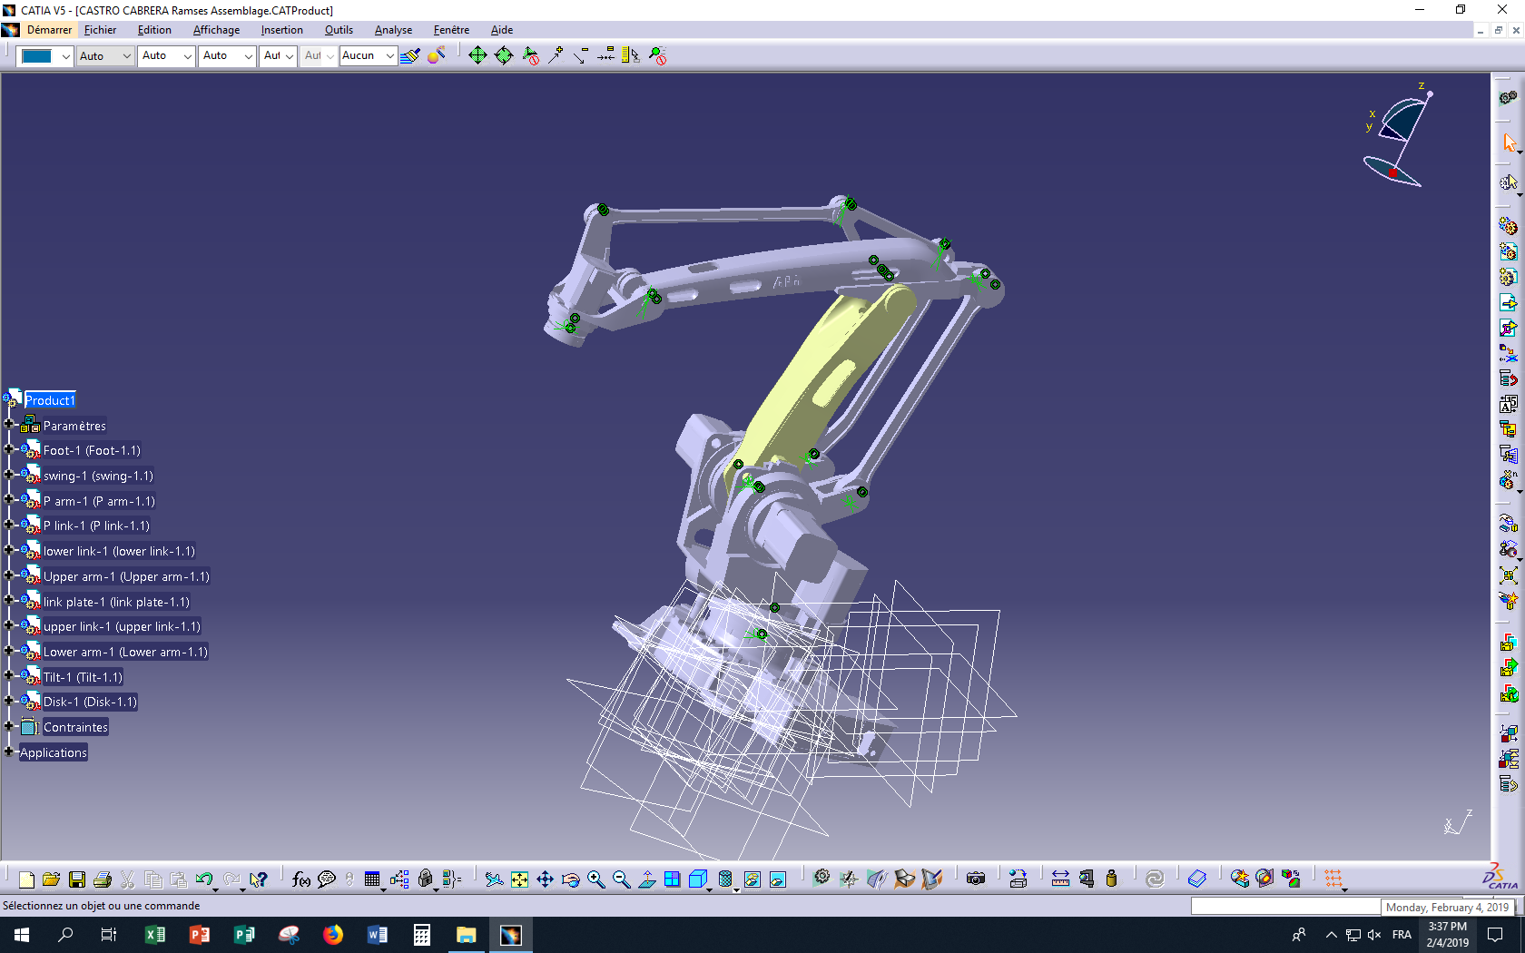Expand the Contraintes tree node

(x=9, y=726)
